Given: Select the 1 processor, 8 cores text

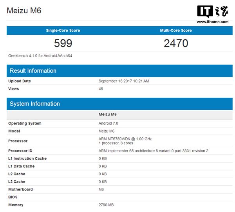Looking at the screenshot, I should pyautogui.click(x=116, y=143).
